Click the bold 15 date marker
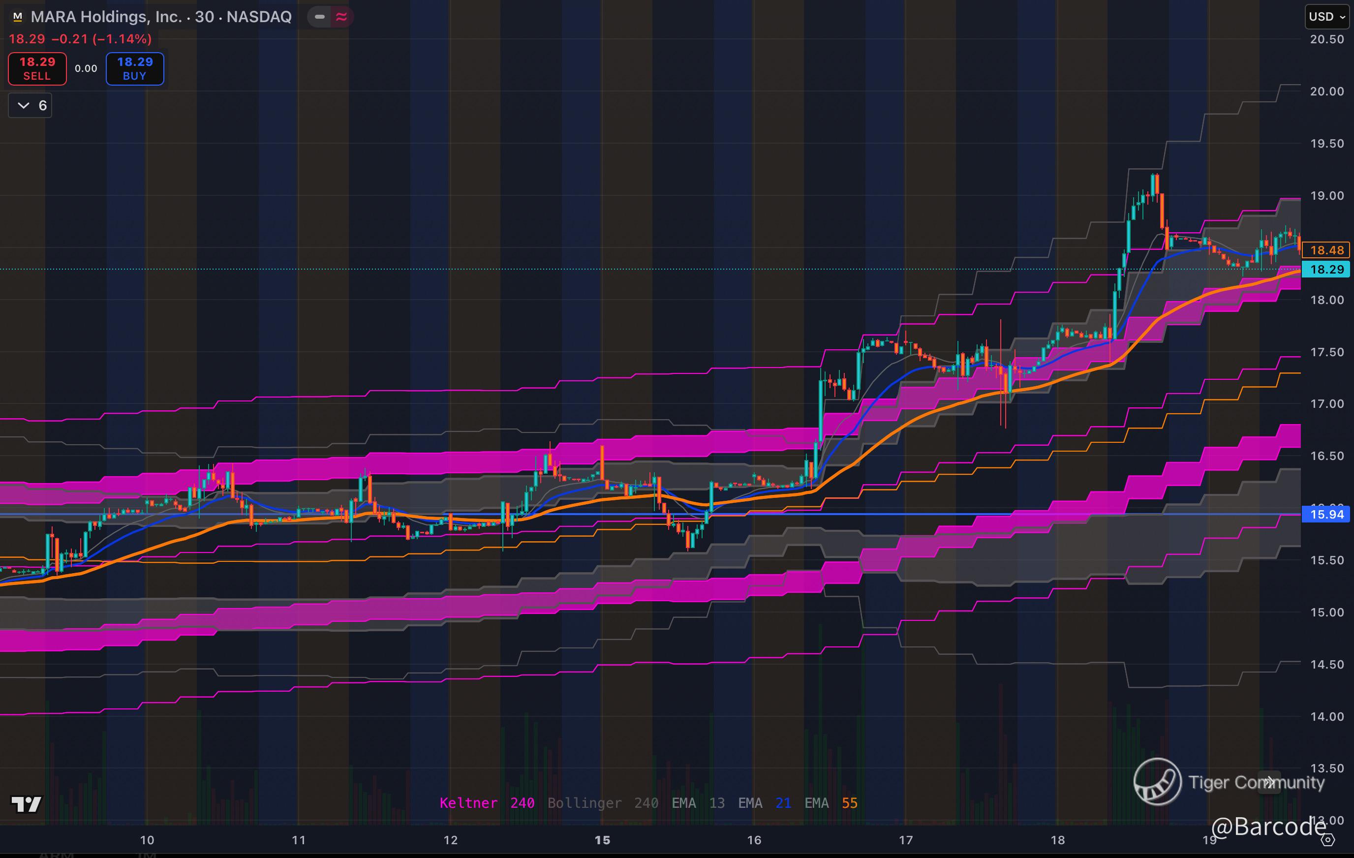1354x858 pixels. (602, 840)
